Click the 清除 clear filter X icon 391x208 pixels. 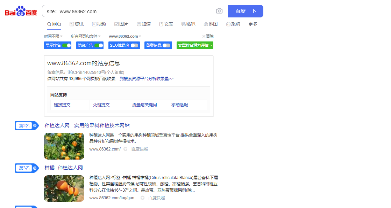[204, 36]
